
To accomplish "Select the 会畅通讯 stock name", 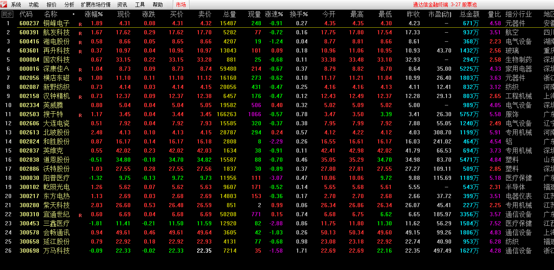I will pyautogui.click(x=57, y=232).
